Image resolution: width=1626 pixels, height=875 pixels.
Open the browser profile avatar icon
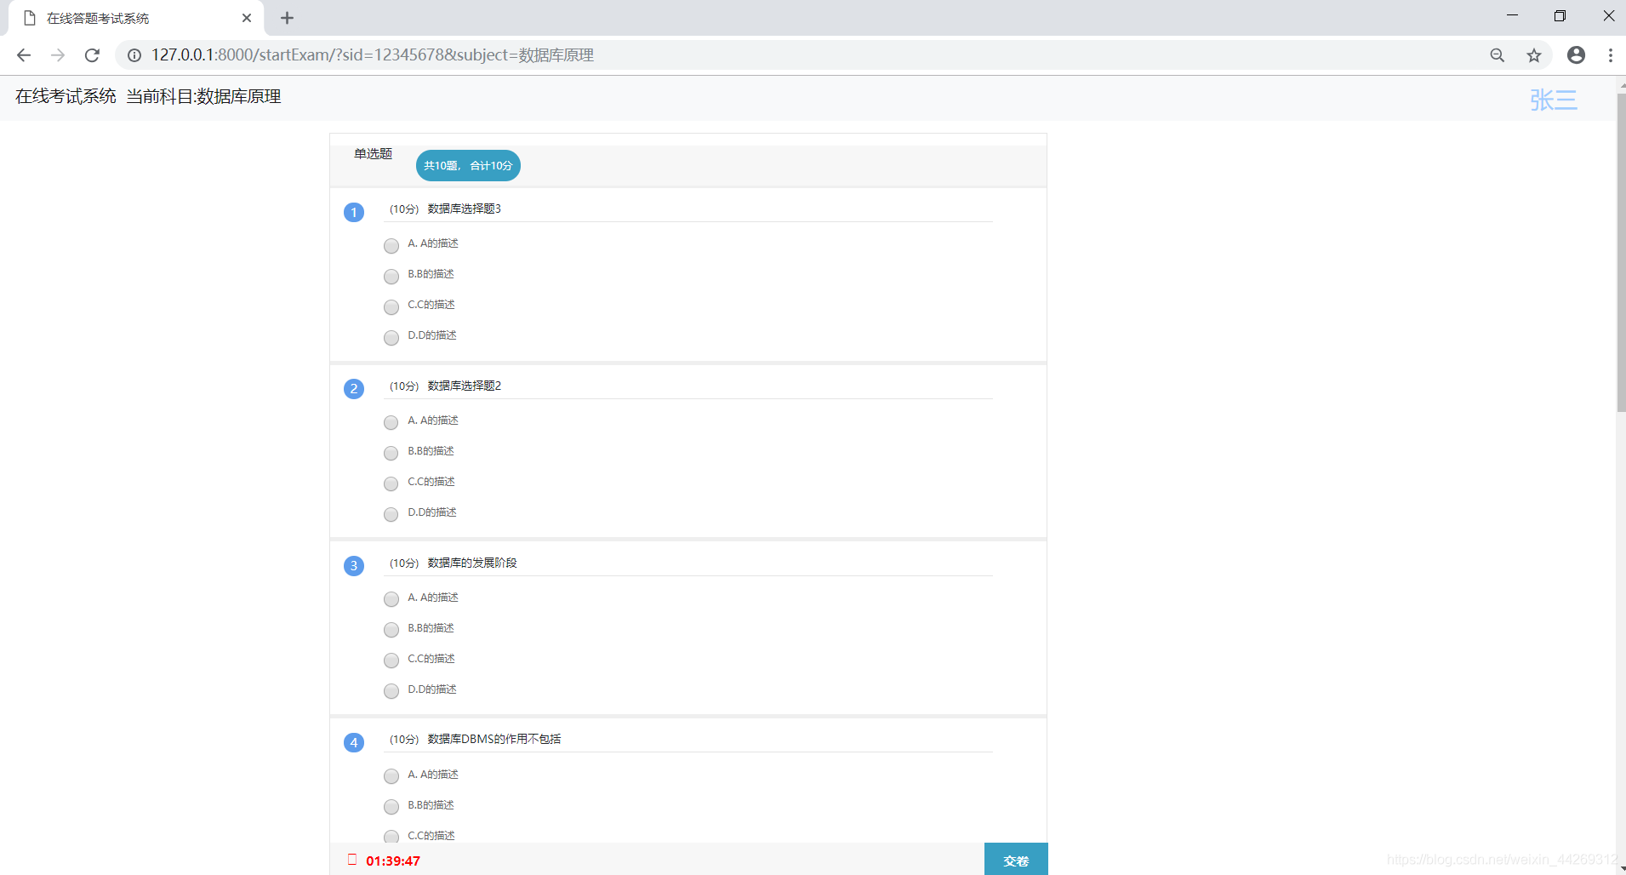[x=1576, y=54]
